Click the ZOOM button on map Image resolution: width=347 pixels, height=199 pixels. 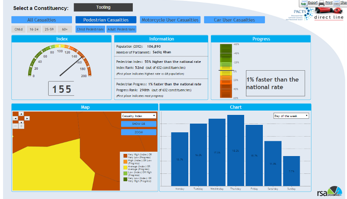138,132
